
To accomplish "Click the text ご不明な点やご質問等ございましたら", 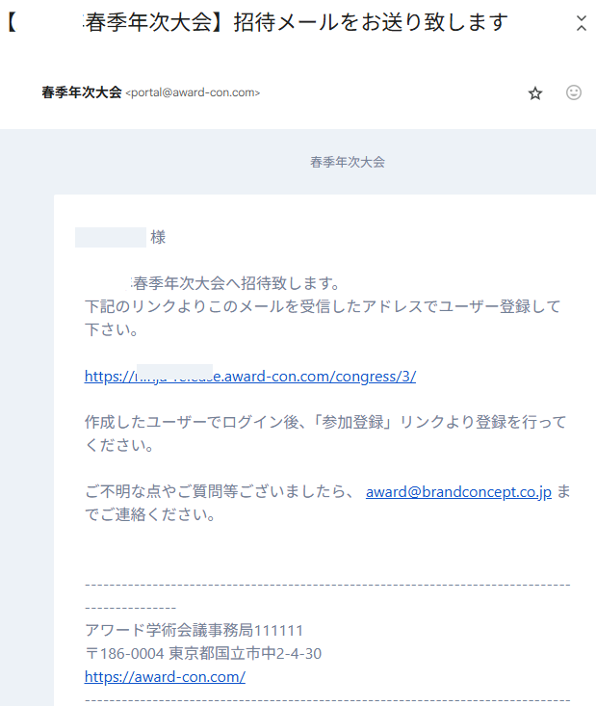I will click(x=220, y=492).
